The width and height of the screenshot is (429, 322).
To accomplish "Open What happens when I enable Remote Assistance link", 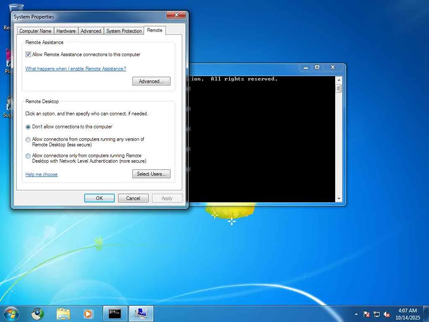I will coord(76,69).
